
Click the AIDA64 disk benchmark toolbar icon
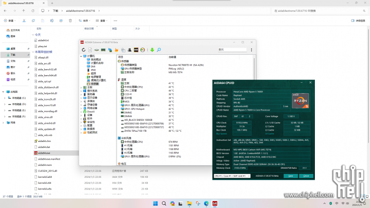click(x=97, y=50)
